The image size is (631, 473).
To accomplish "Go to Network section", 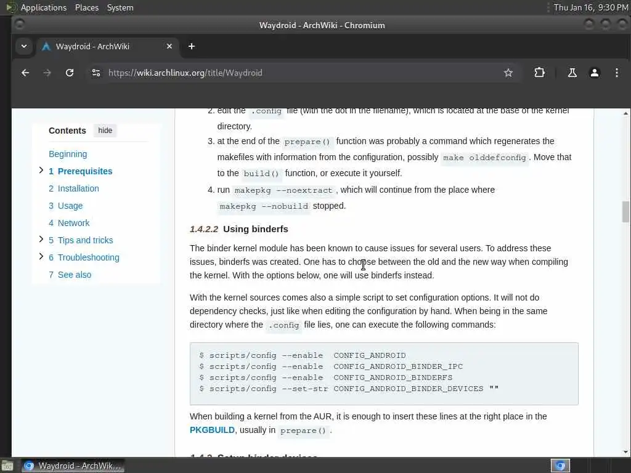I will pyautogui.click(x=69, y=223).
